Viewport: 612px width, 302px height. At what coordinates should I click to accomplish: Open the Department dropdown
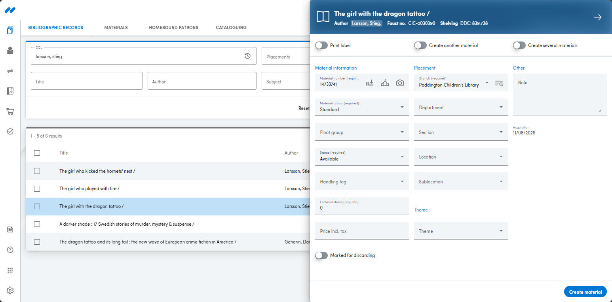[x=461, y=107]
